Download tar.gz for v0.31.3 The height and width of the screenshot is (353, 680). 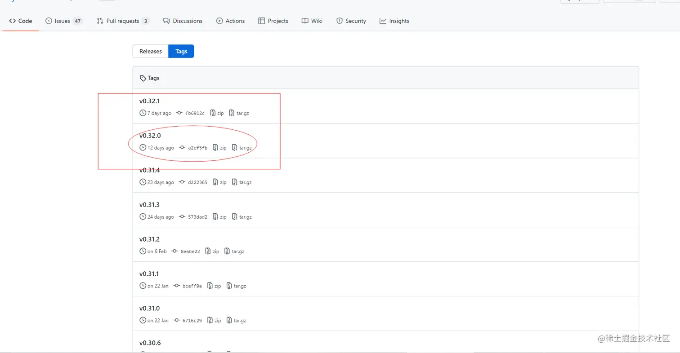[242, 217]
